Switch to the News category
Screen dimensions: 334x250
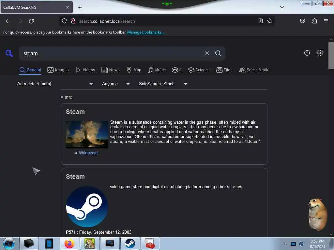(110, 70)
